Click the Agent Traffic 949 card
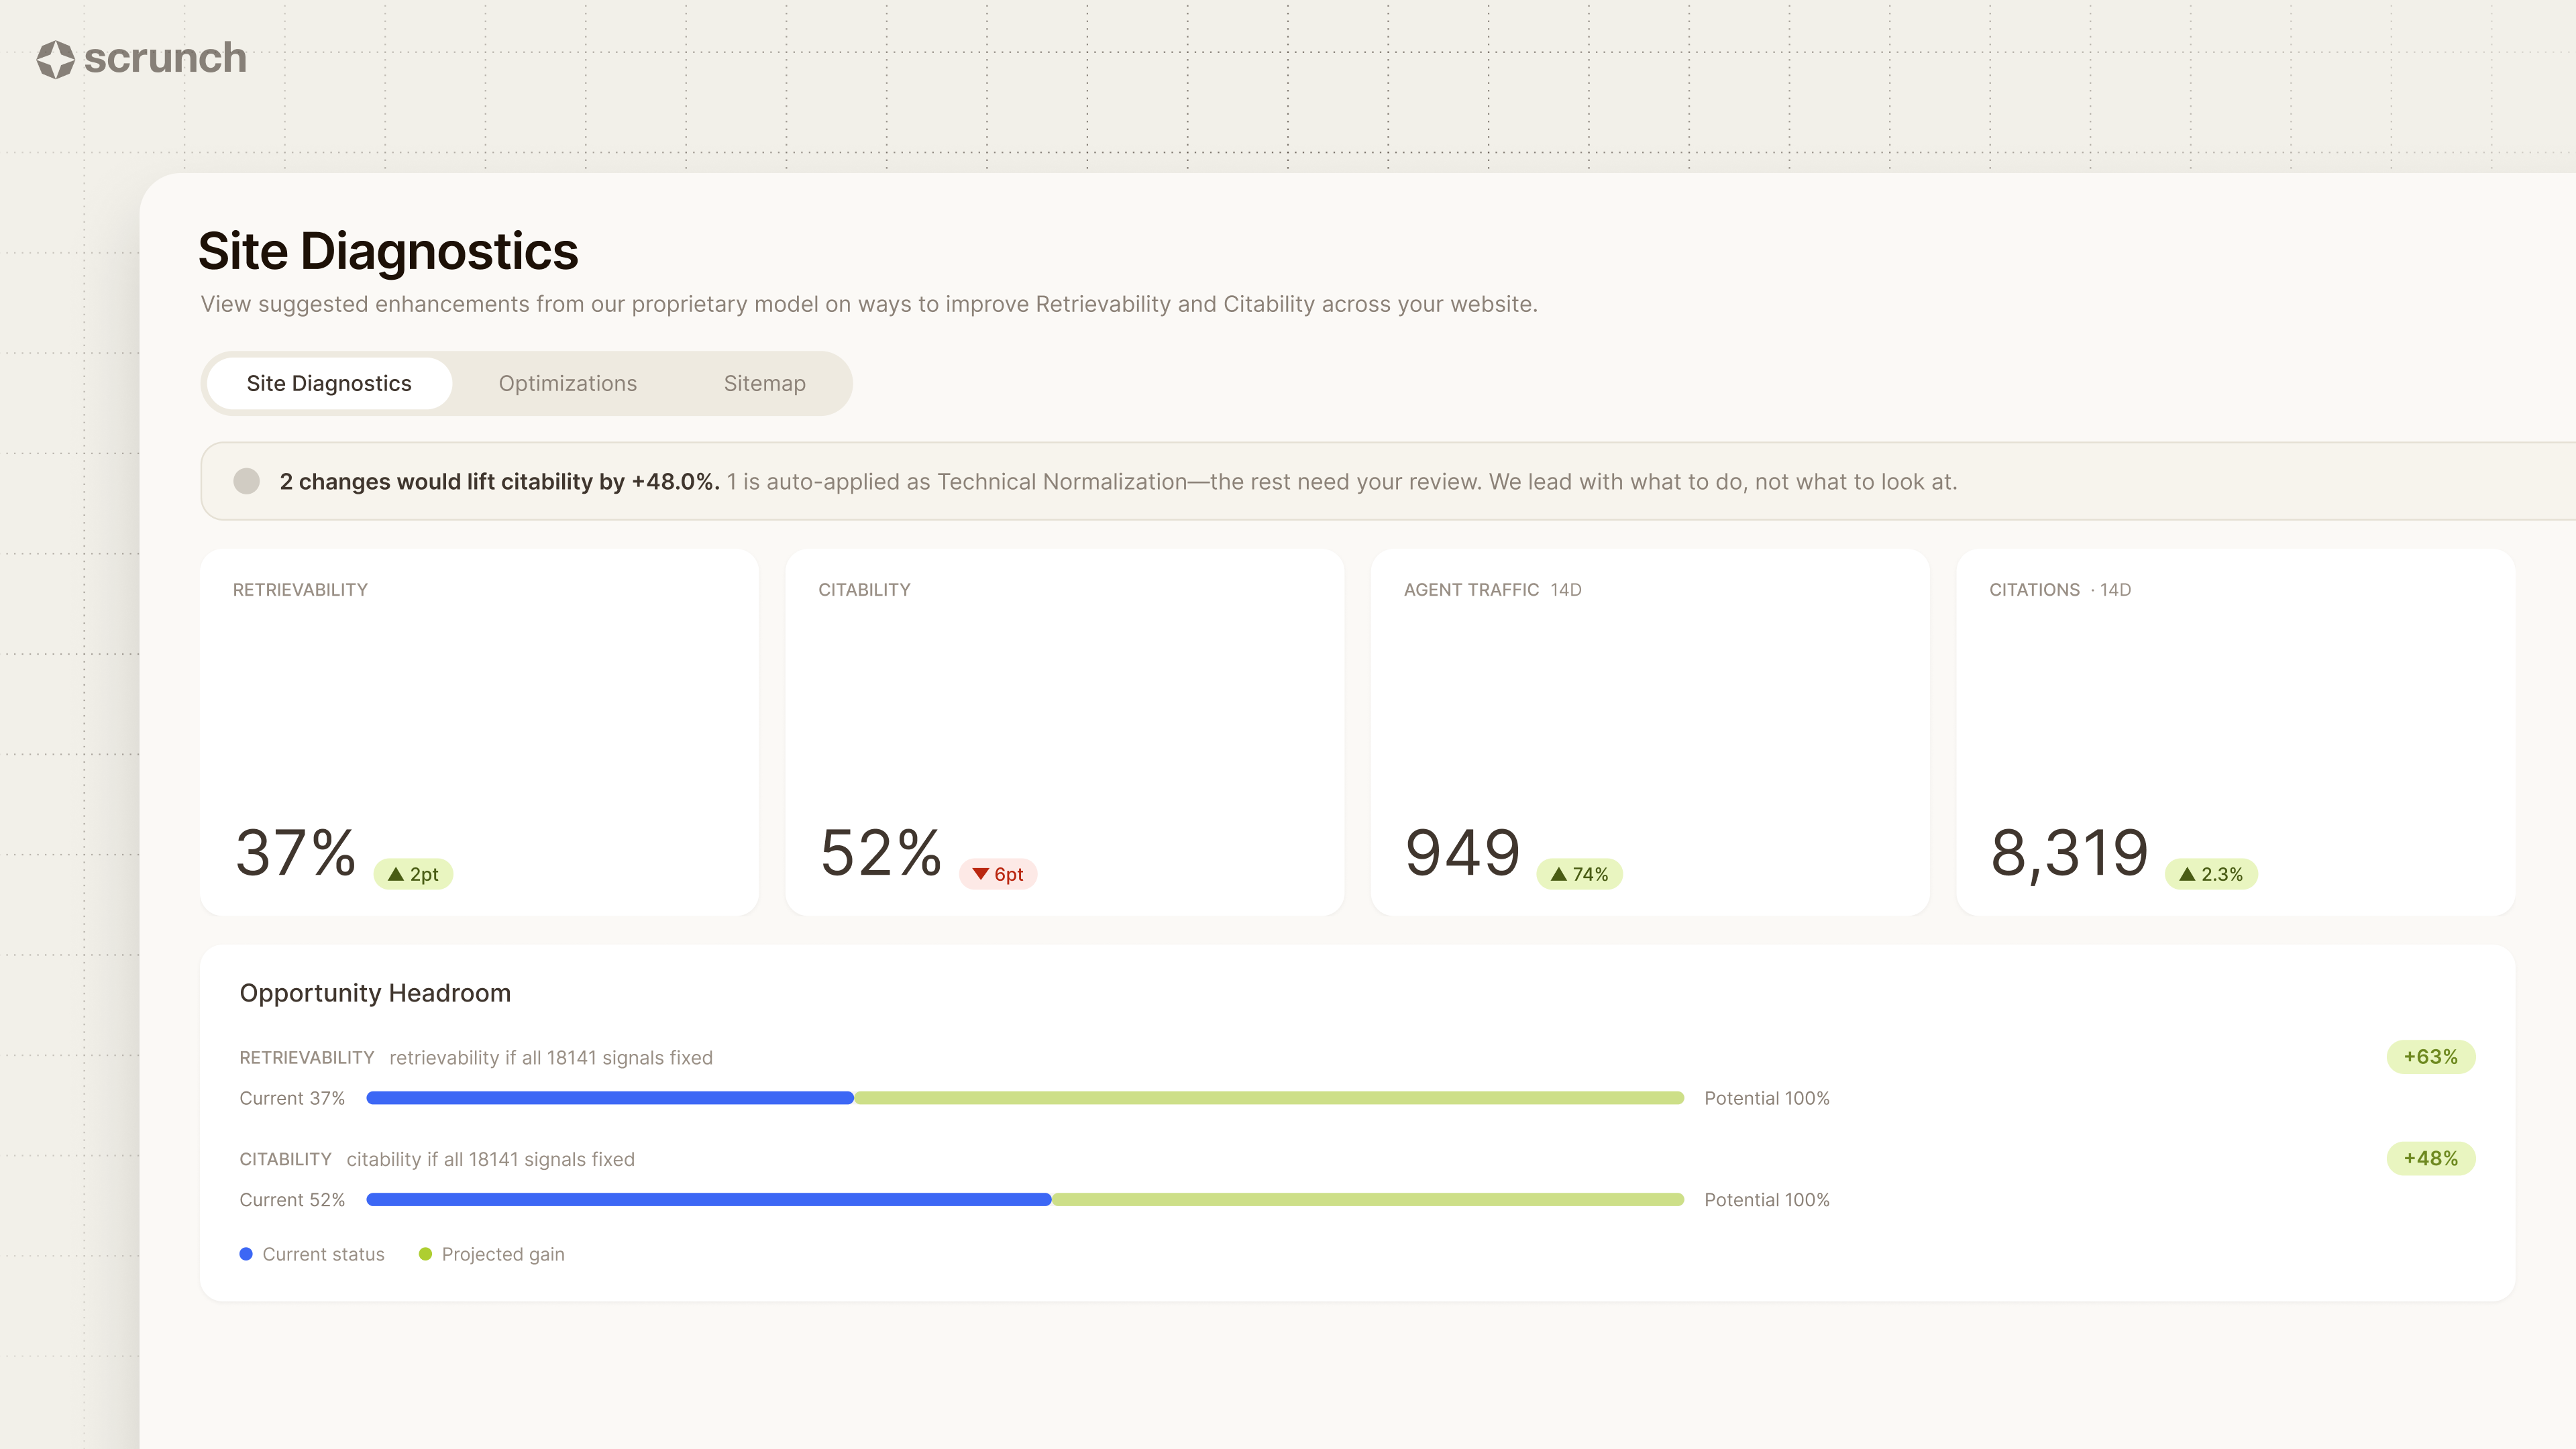The height and width of the screenshot is (1449, 2576). (x=1650, y=732)
